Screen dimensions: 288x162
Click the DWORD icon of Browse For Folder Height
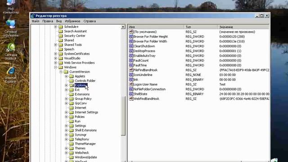131,36
